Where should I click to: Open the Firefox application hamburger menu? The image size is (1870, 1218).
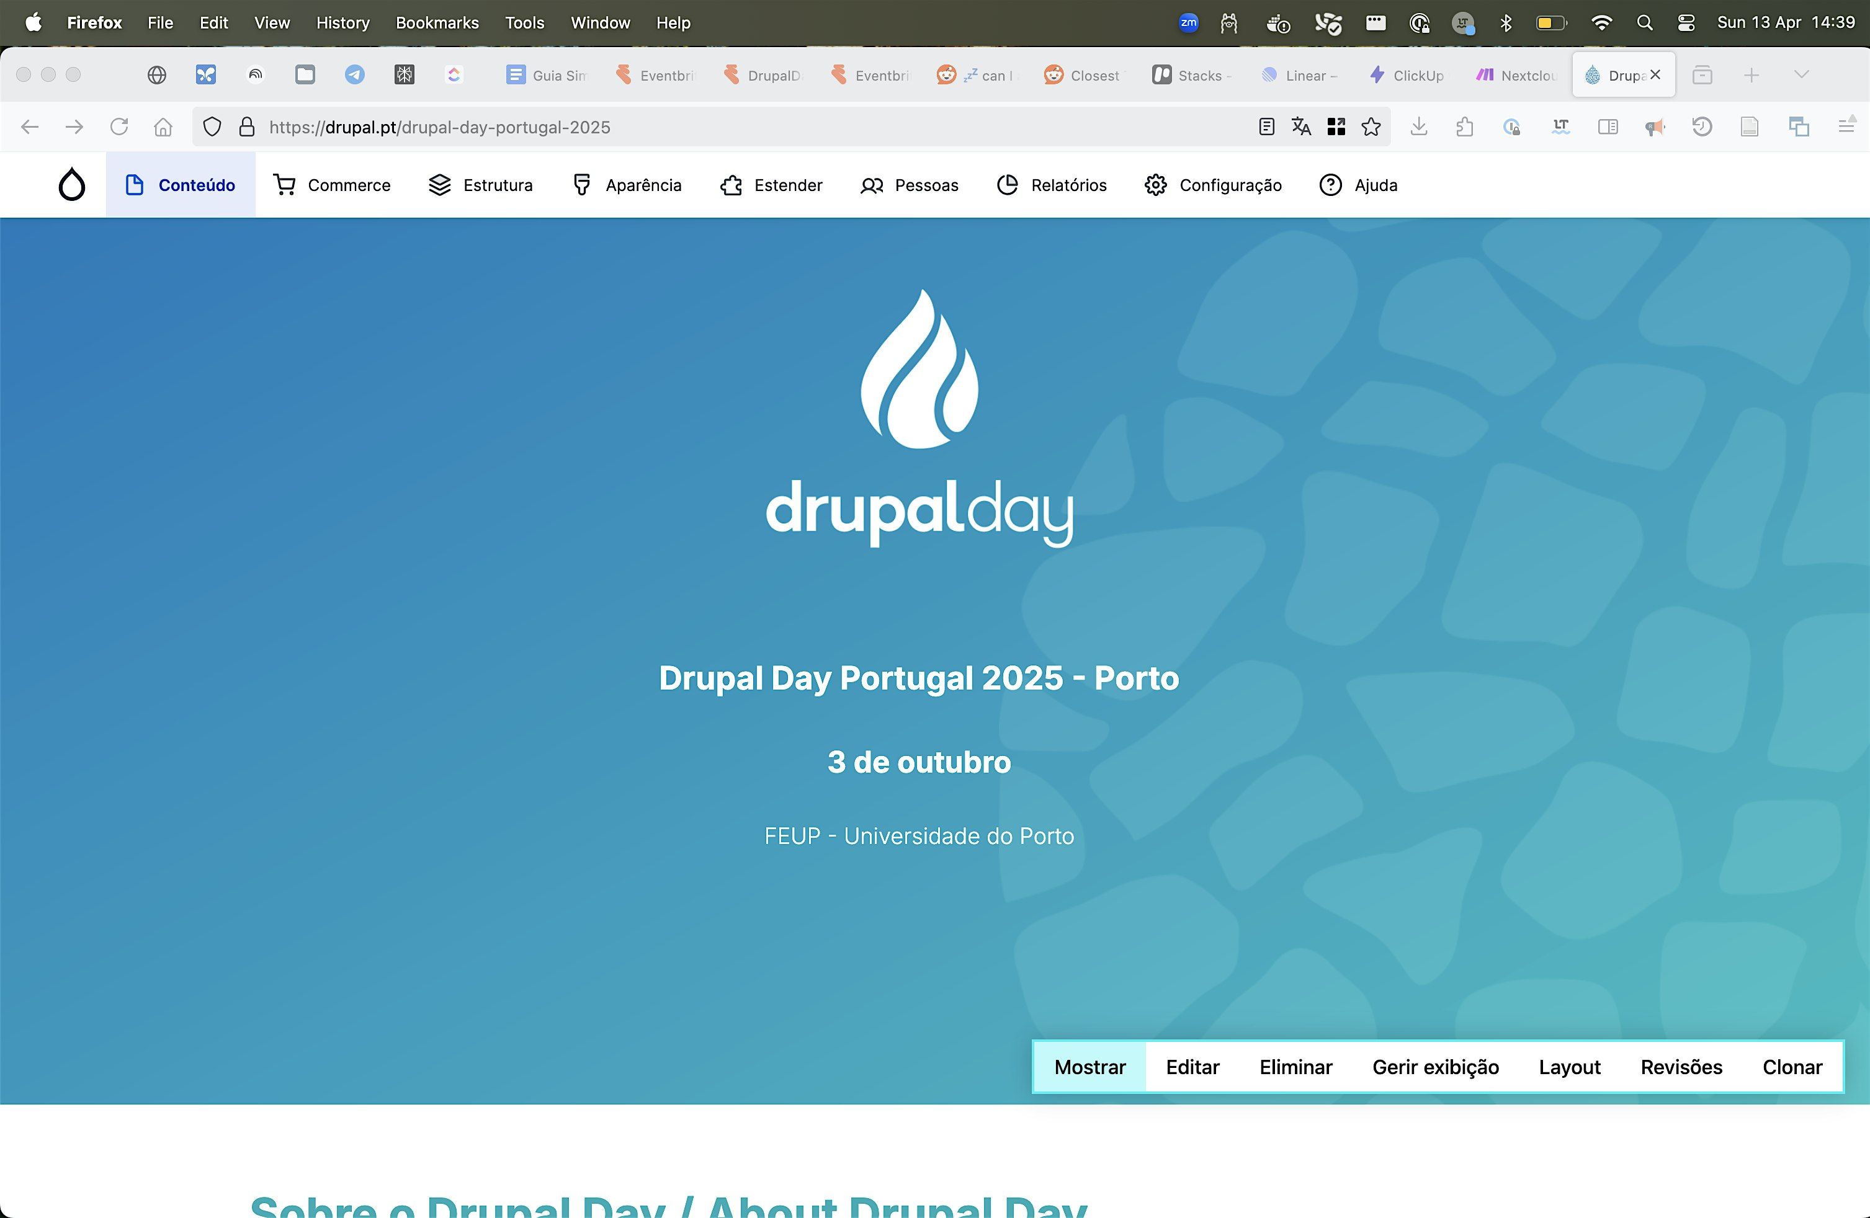(1846, 127)
